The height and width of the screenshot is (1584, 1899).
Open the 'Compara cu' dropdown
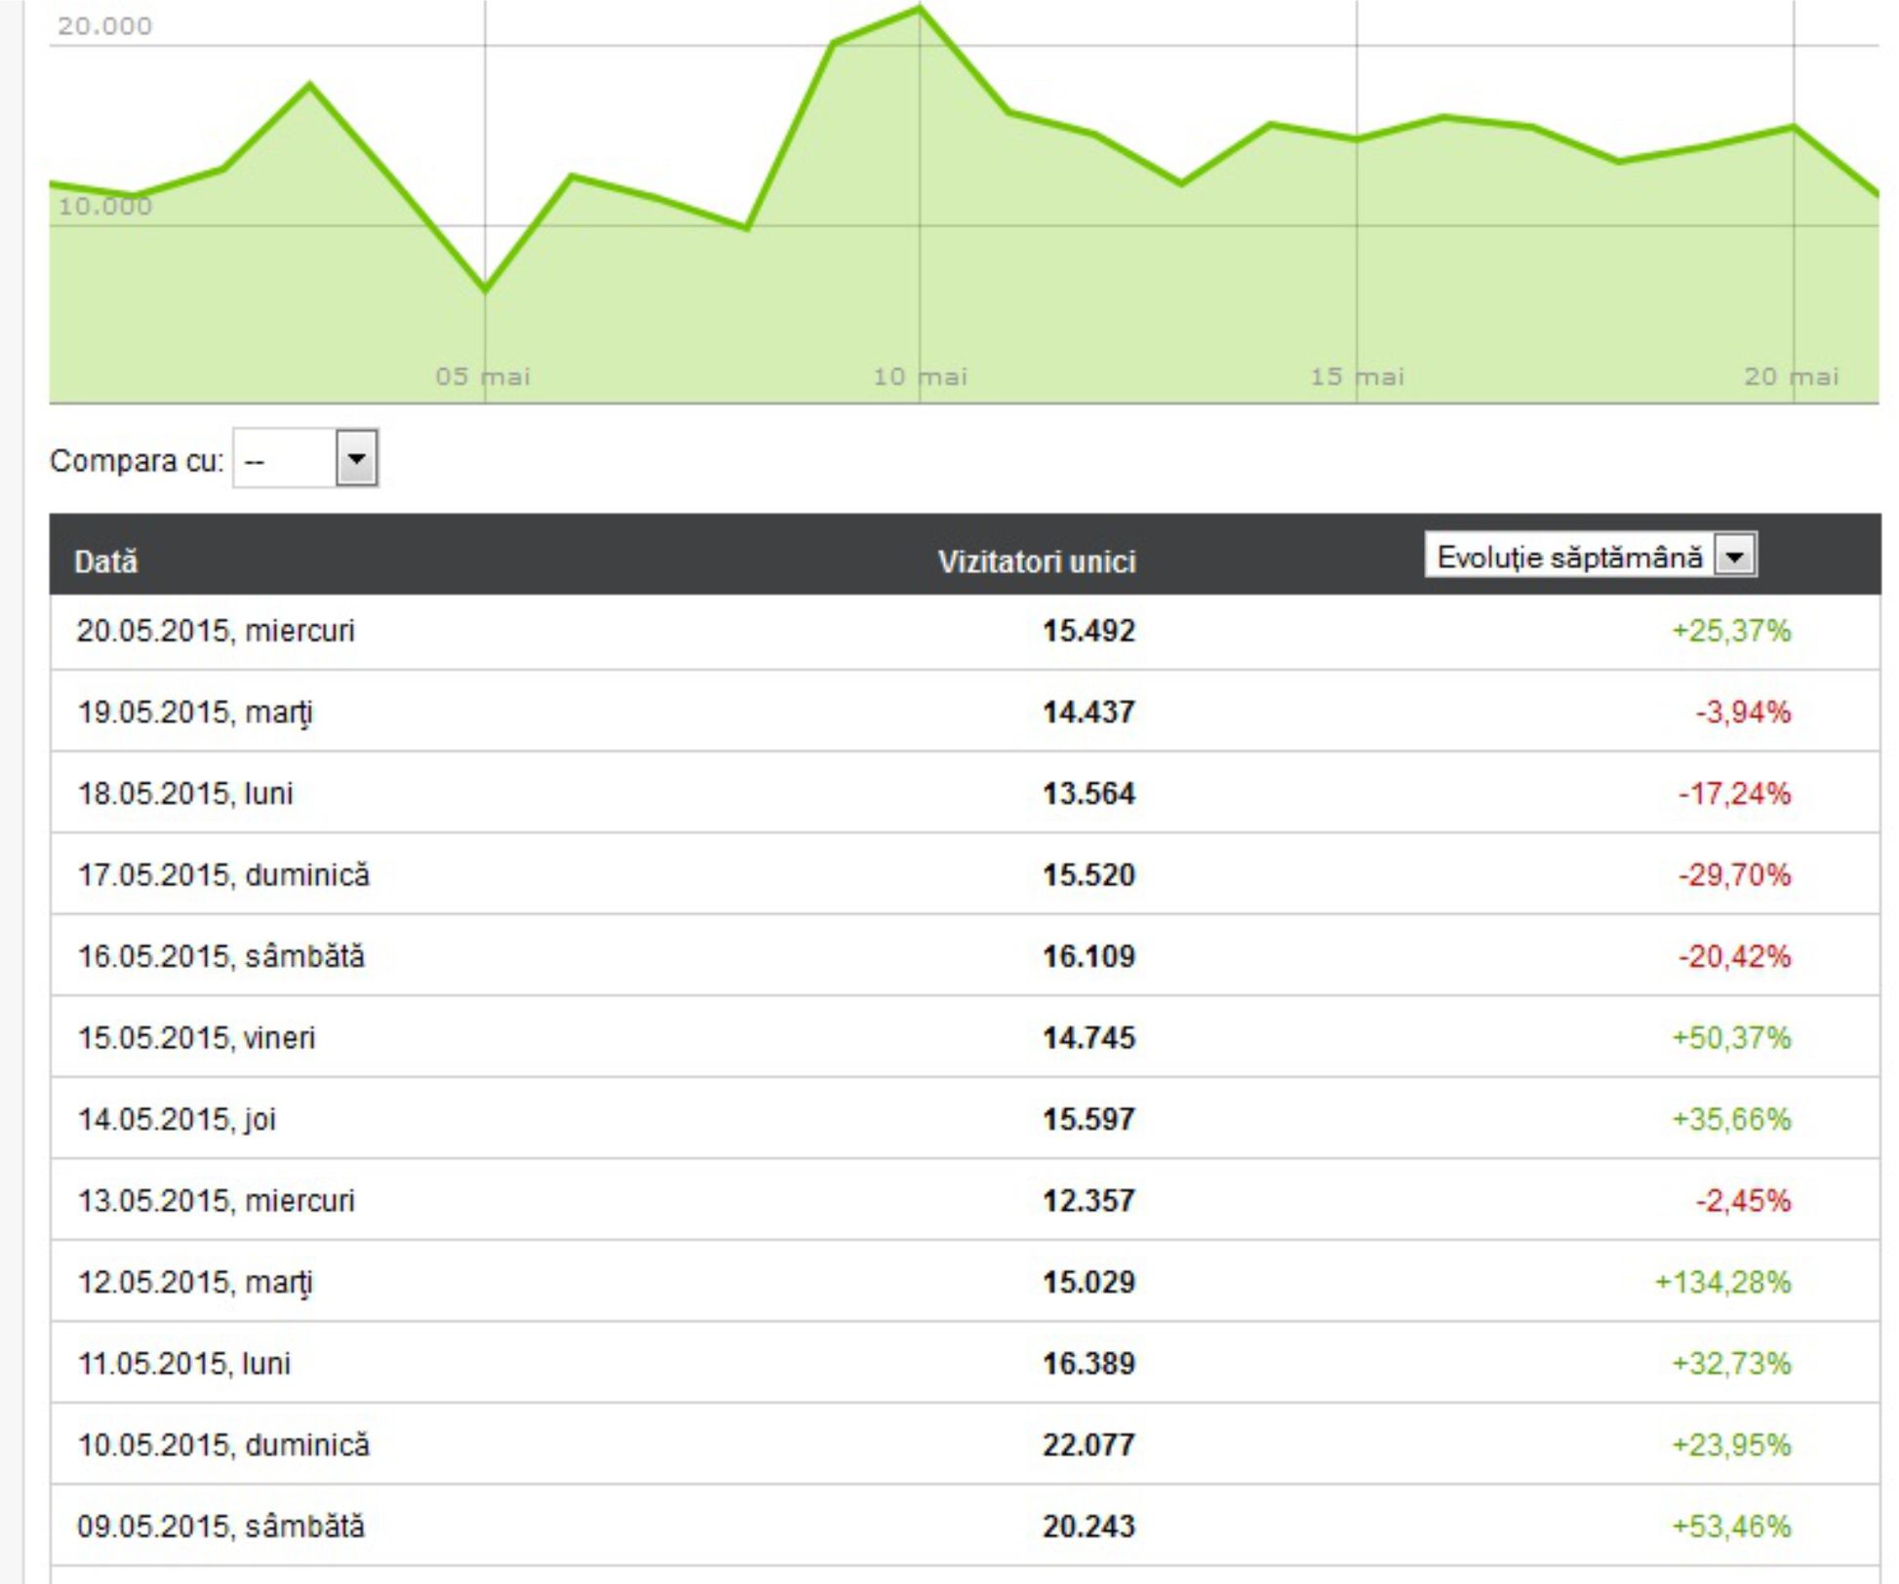click(304, 458)
